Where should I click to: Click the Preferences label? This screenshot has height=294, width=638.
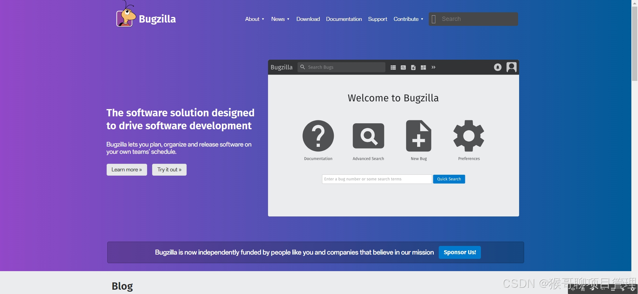point(469,159)
